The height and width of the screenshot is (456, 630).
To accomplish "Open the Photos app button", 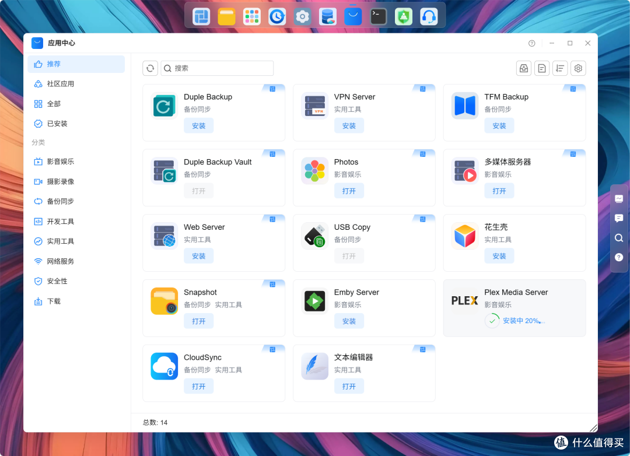I will click(349, 191).
